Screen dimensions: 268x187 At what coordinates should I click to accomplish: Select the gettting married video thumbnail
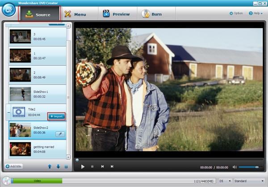pos(21,149)
